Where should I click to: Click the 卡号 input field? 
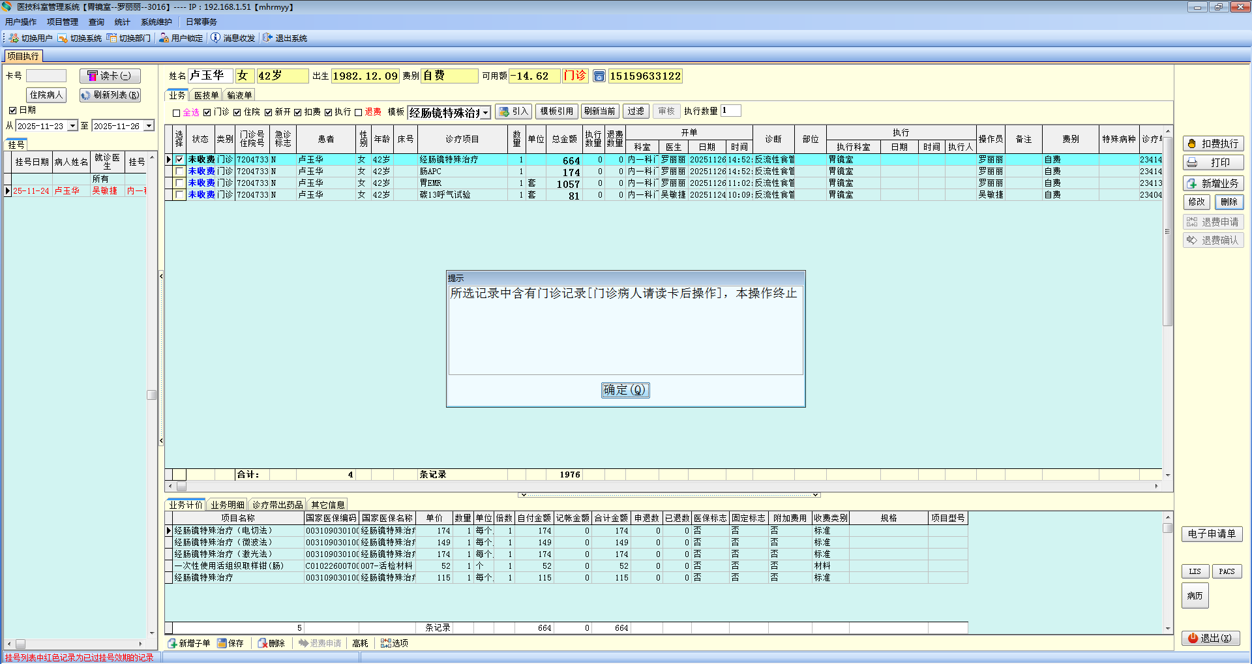pos(46,76)
